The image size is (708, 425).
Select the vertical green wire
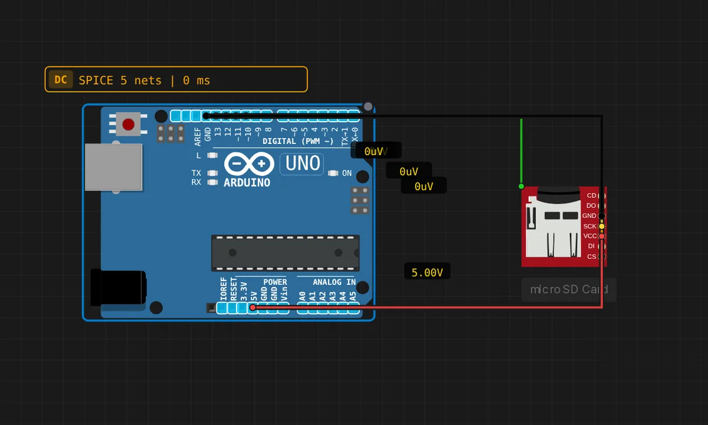click(x=521, y=152)
